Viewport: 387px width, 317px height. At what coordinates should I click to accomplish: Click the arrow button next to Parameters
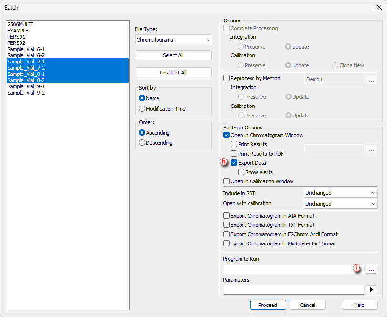pos(371,290)
